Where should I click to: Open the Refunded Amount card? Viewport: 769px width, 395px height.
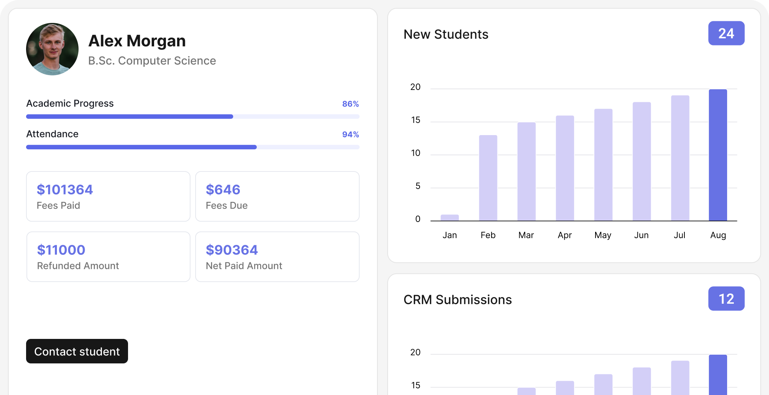tap(108, 257)
